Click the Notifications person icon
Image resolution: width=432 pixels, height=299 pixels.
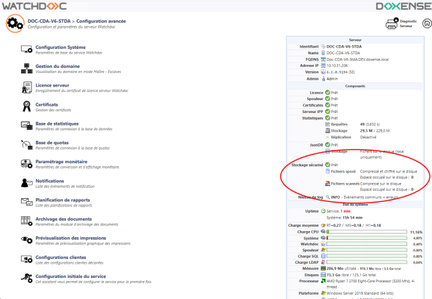[x=27, y=183]
